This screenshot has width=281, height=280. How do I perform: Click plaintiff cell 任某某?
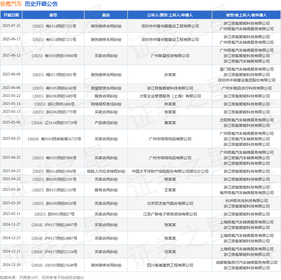click(170, 252)
